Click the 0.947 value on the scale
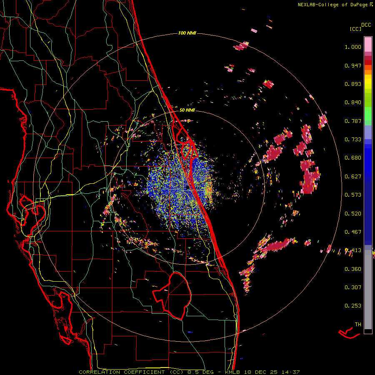 point(353,65)
